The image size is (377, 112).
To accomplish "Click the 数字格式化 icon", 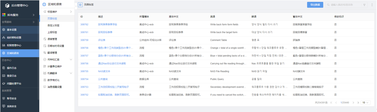I will [44, 80].
